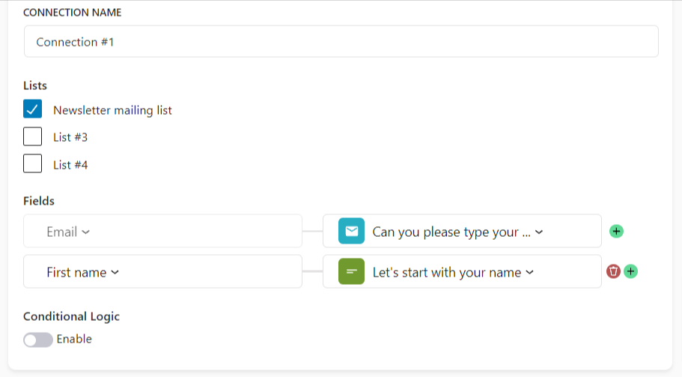Open the Email field dropdown
The height and width of the screenshot is (377, 682).
(162, 231)
